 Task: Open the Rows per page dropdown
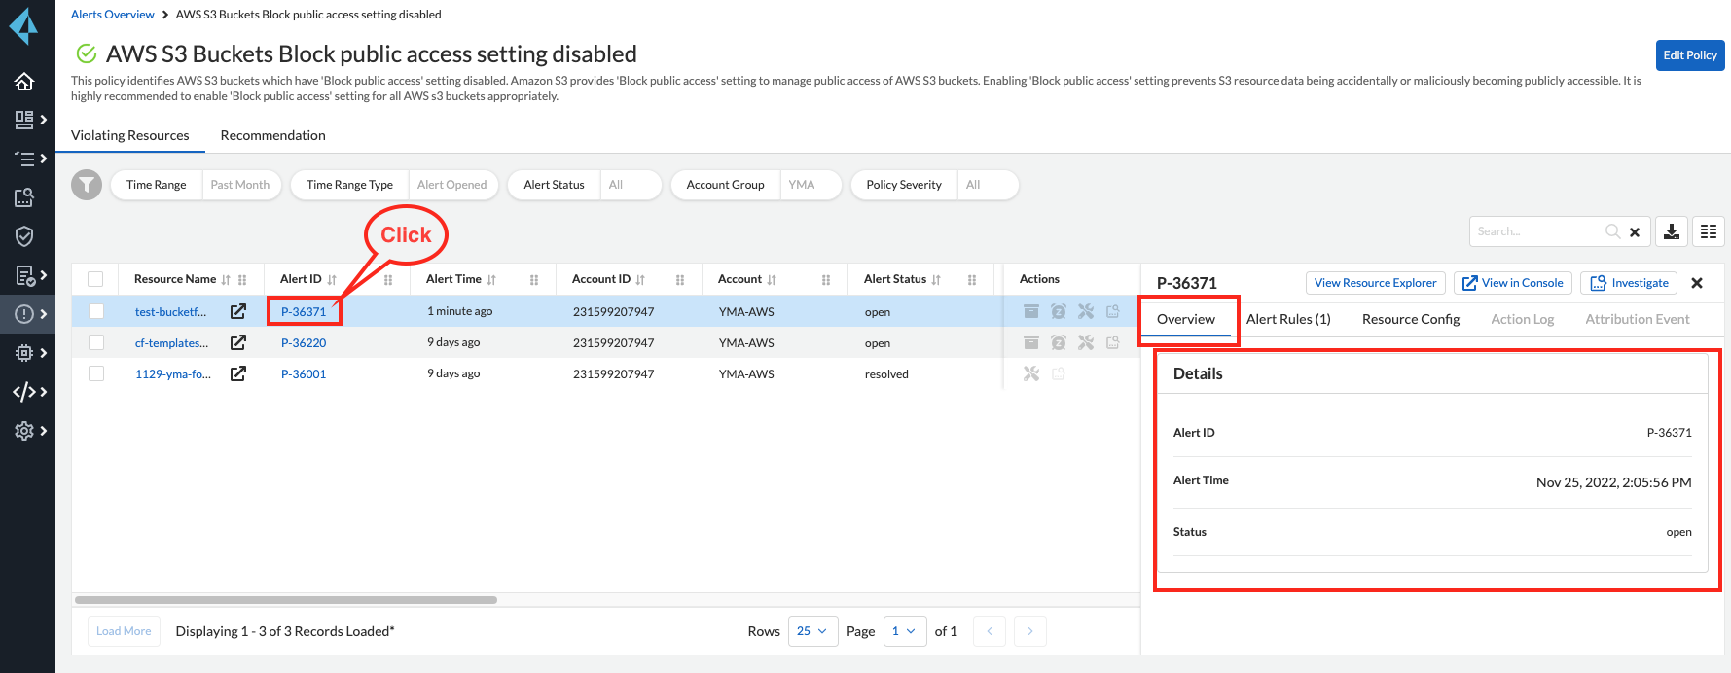tap(812, 631)
